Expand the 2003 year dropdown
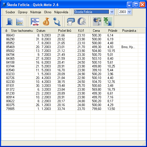The image size is (147, 147). [x=129, y=12]
